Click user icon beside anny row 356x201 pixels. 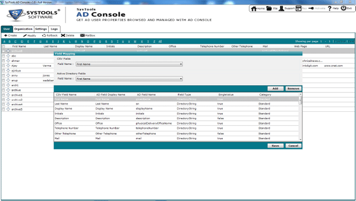(8, 75)
